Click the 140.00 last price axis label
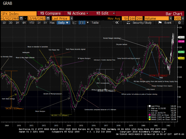 [x=181, y=37]
